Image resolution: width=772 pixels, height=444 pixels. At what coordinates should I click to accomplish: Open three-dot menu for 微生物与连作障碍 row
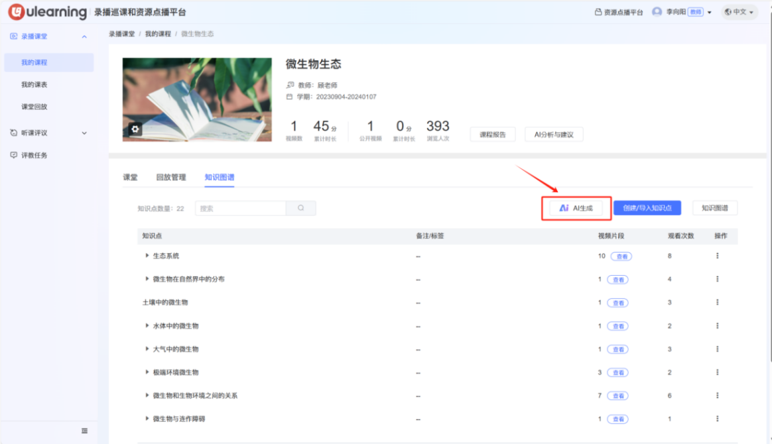pyautogui.click(x=717, y=419)
